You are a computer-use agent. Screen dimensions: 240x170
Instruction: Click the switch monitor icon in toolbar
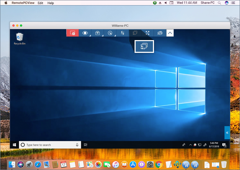pyautogui.click(x=135, y=33)
